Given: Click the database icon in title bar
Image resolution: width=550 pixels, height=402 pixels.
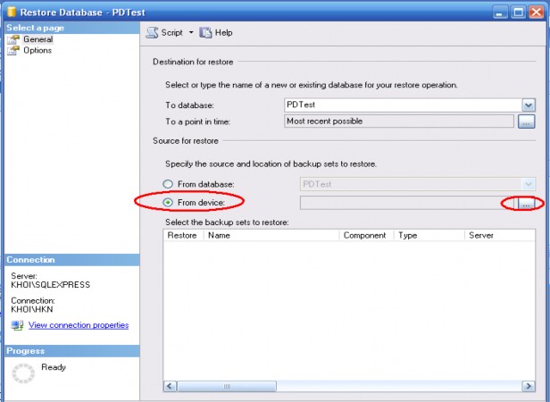Looking at the screenshot, I should (12, 12).
